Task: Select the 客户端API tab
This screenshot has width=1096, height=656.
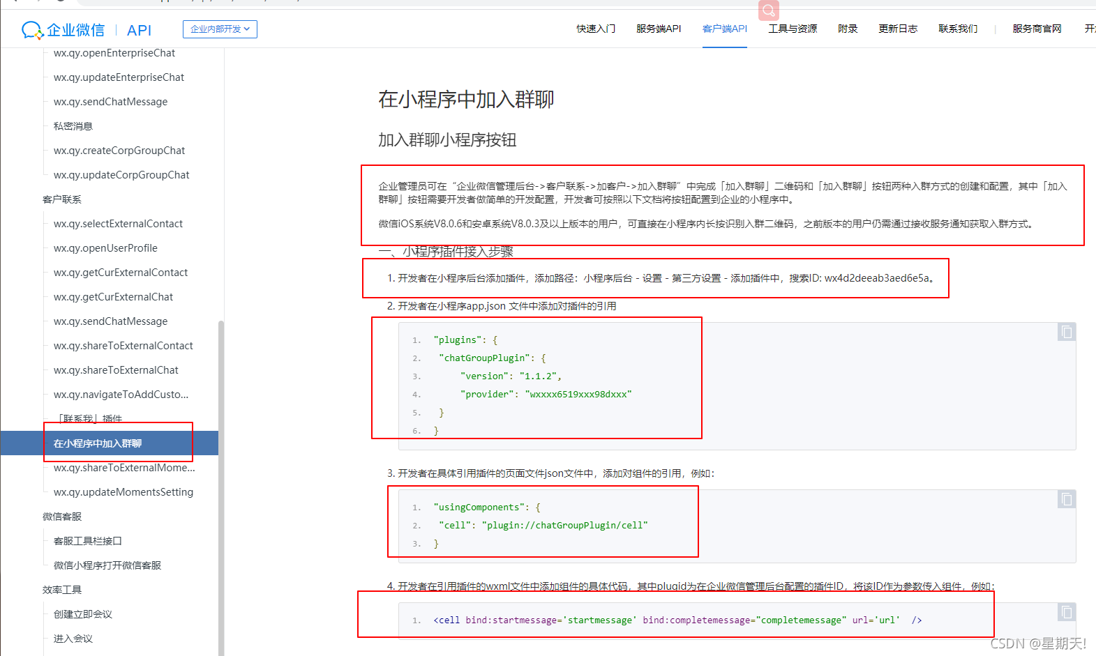Action: point(725,29)
